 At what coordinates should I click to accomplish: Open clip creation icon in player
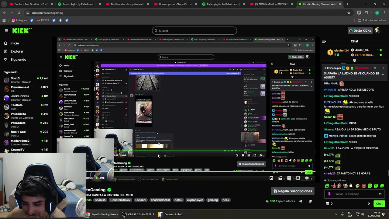coord(280,178)
